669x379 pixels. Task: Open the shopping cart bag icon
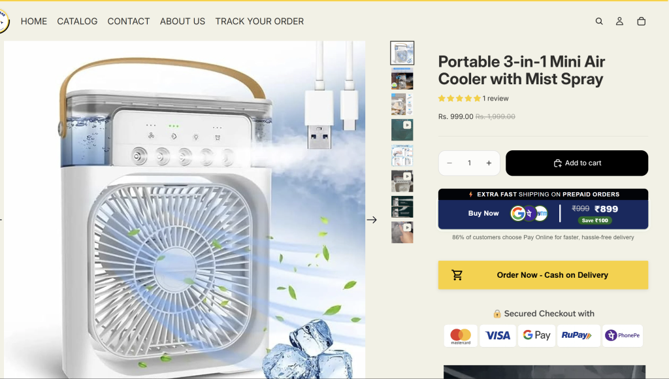(x=641, y=22)
